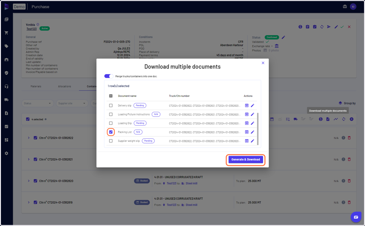Open the warehouse section in sidebar

6,60
